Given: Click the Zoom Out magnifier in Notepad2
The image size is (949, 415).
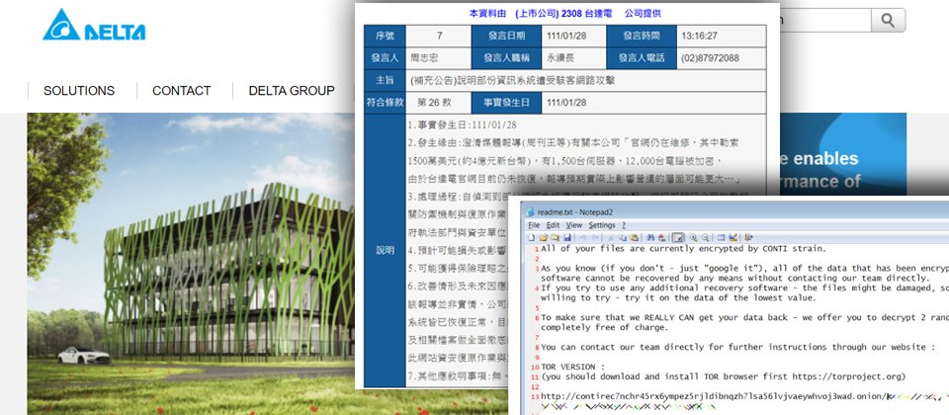Looking at the screenshot, I should tap(705, 237).
